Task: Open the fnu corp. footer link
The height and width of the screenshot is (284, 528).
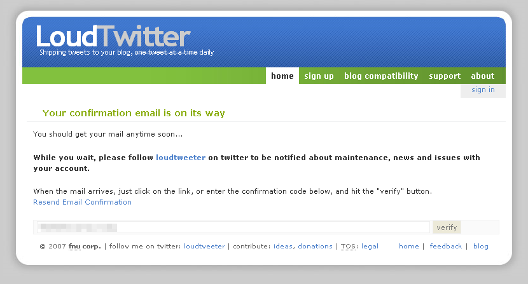Action: point(85,247)
